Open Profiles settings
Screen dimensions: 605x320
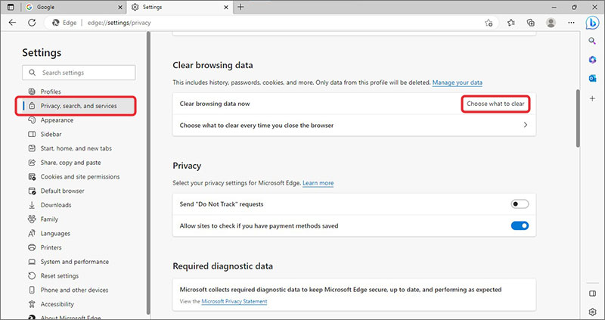51,92
